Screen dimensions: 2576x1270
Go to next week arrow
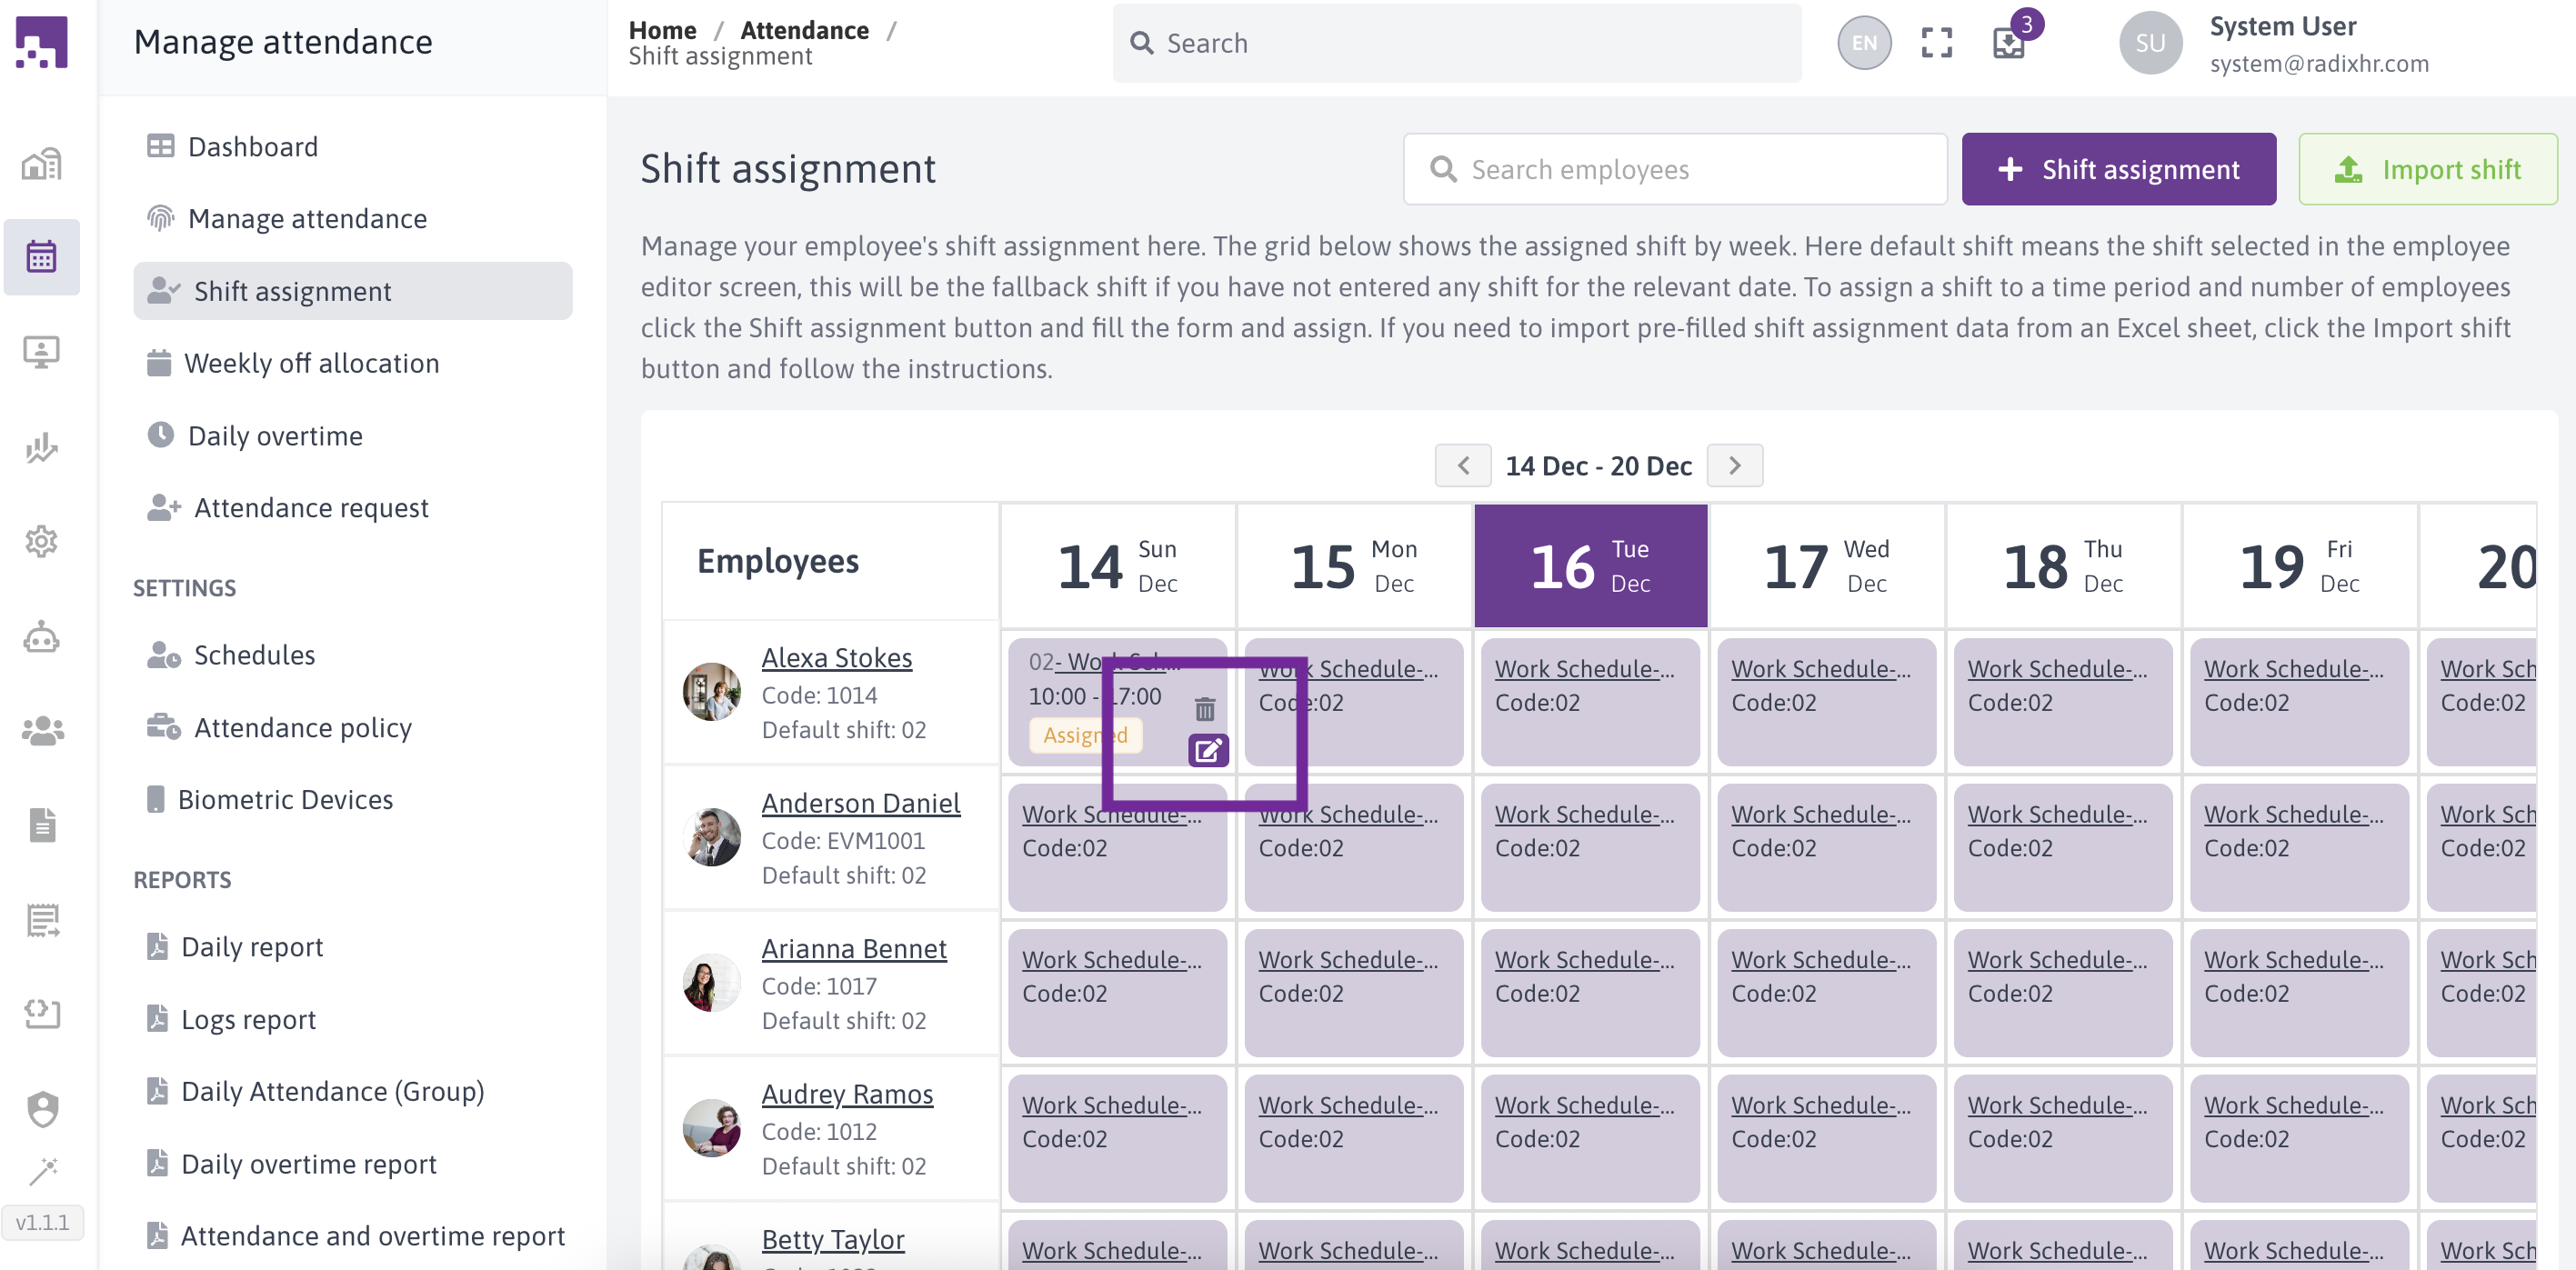click(1734, 466)
